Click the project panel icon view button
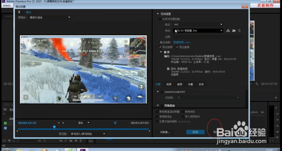 pos(9,141)
